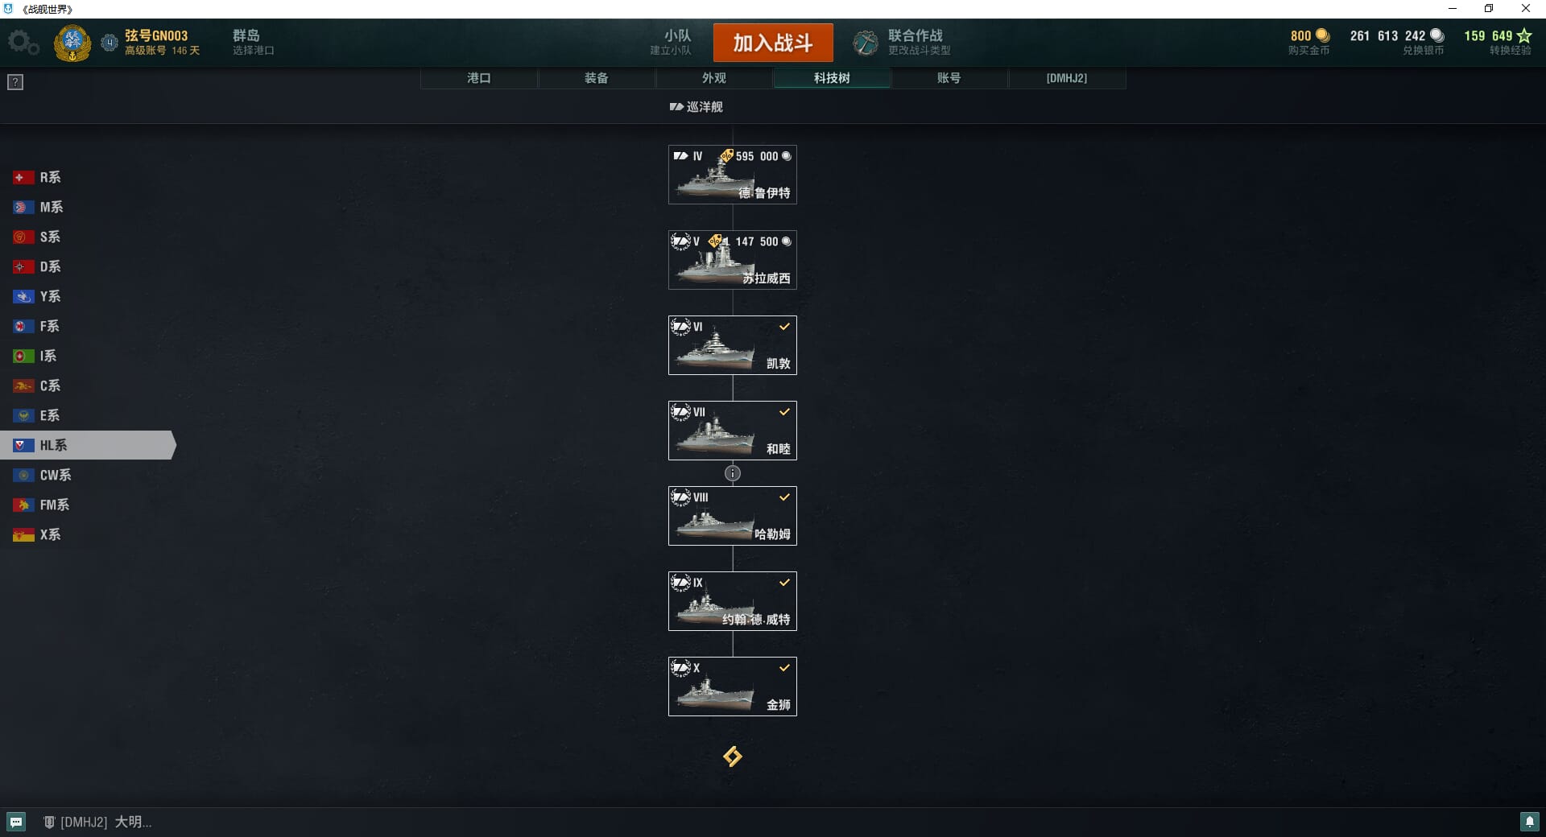Click the 联合作战 battle type icon
Screen dimensions: 1546x837
[866, 43]
